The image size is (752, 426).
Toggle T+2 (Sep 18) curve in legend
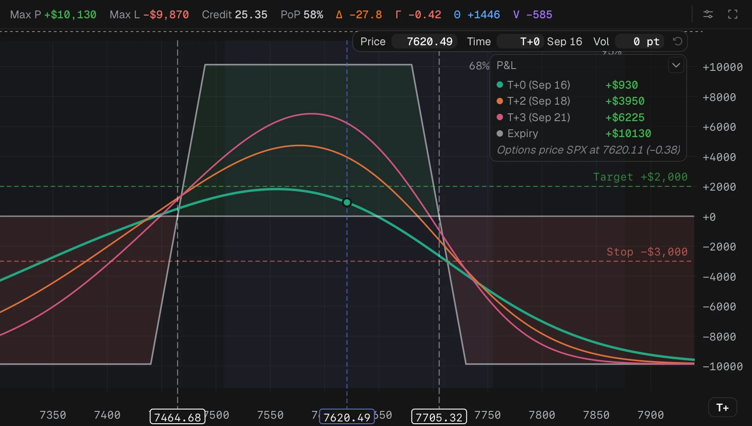533,101
